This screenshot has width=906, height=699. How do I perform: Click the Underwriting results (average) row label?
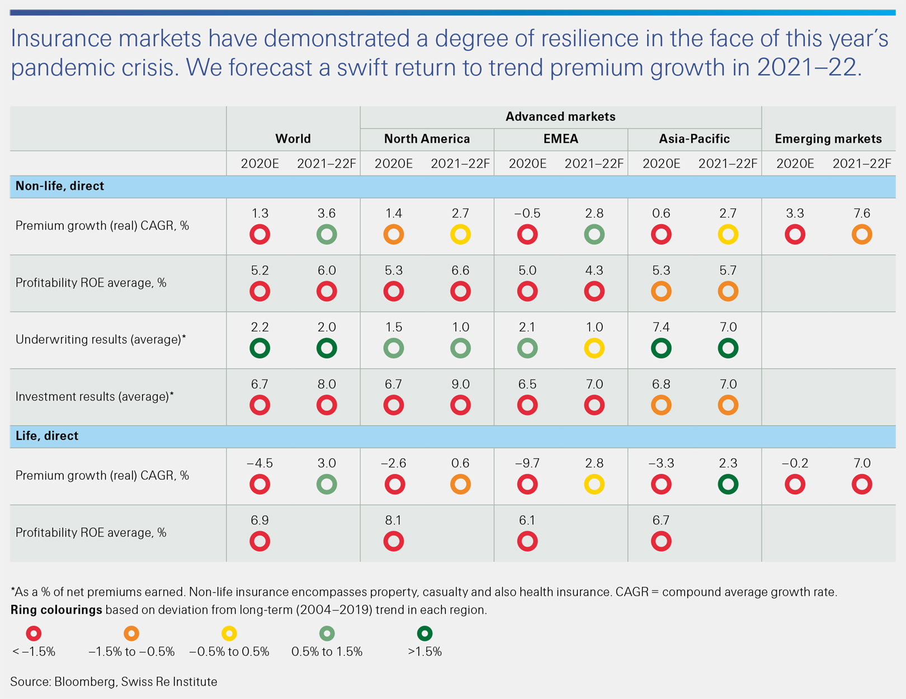click(x=101, y=340)
